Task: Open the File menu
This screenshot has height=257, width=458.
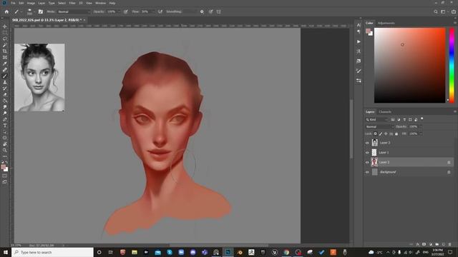Action: coord(13,3)
